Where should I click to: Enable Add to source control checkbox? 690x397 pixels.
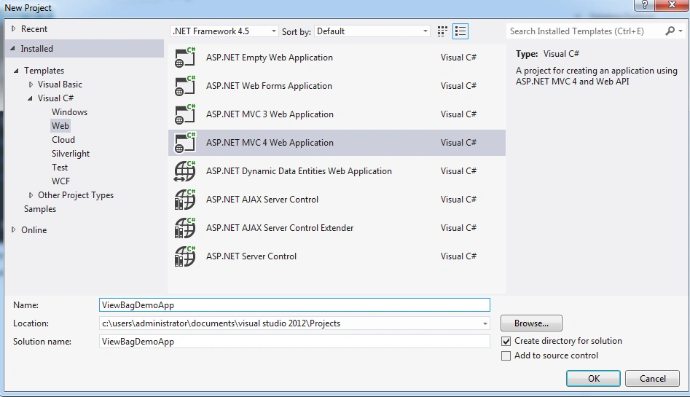pos(506,355)
